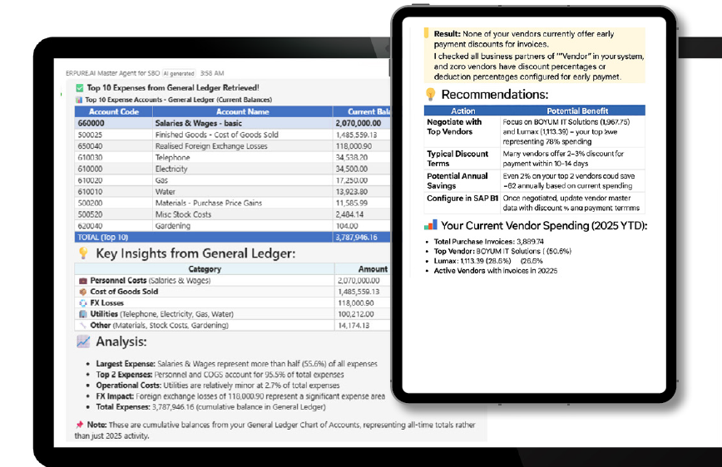The width and height of the screenshot is (722, 467).
Task: Click the TOTAL (Top 10) summary row
Action: [231, 237]
